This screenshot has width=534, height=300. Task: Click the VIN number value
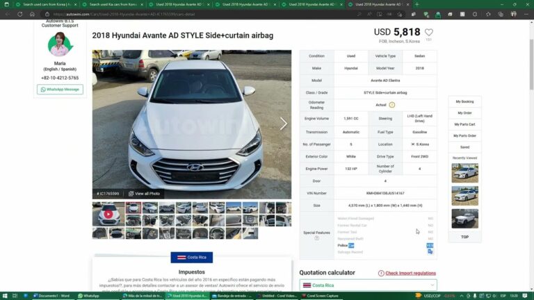[385, 193]
